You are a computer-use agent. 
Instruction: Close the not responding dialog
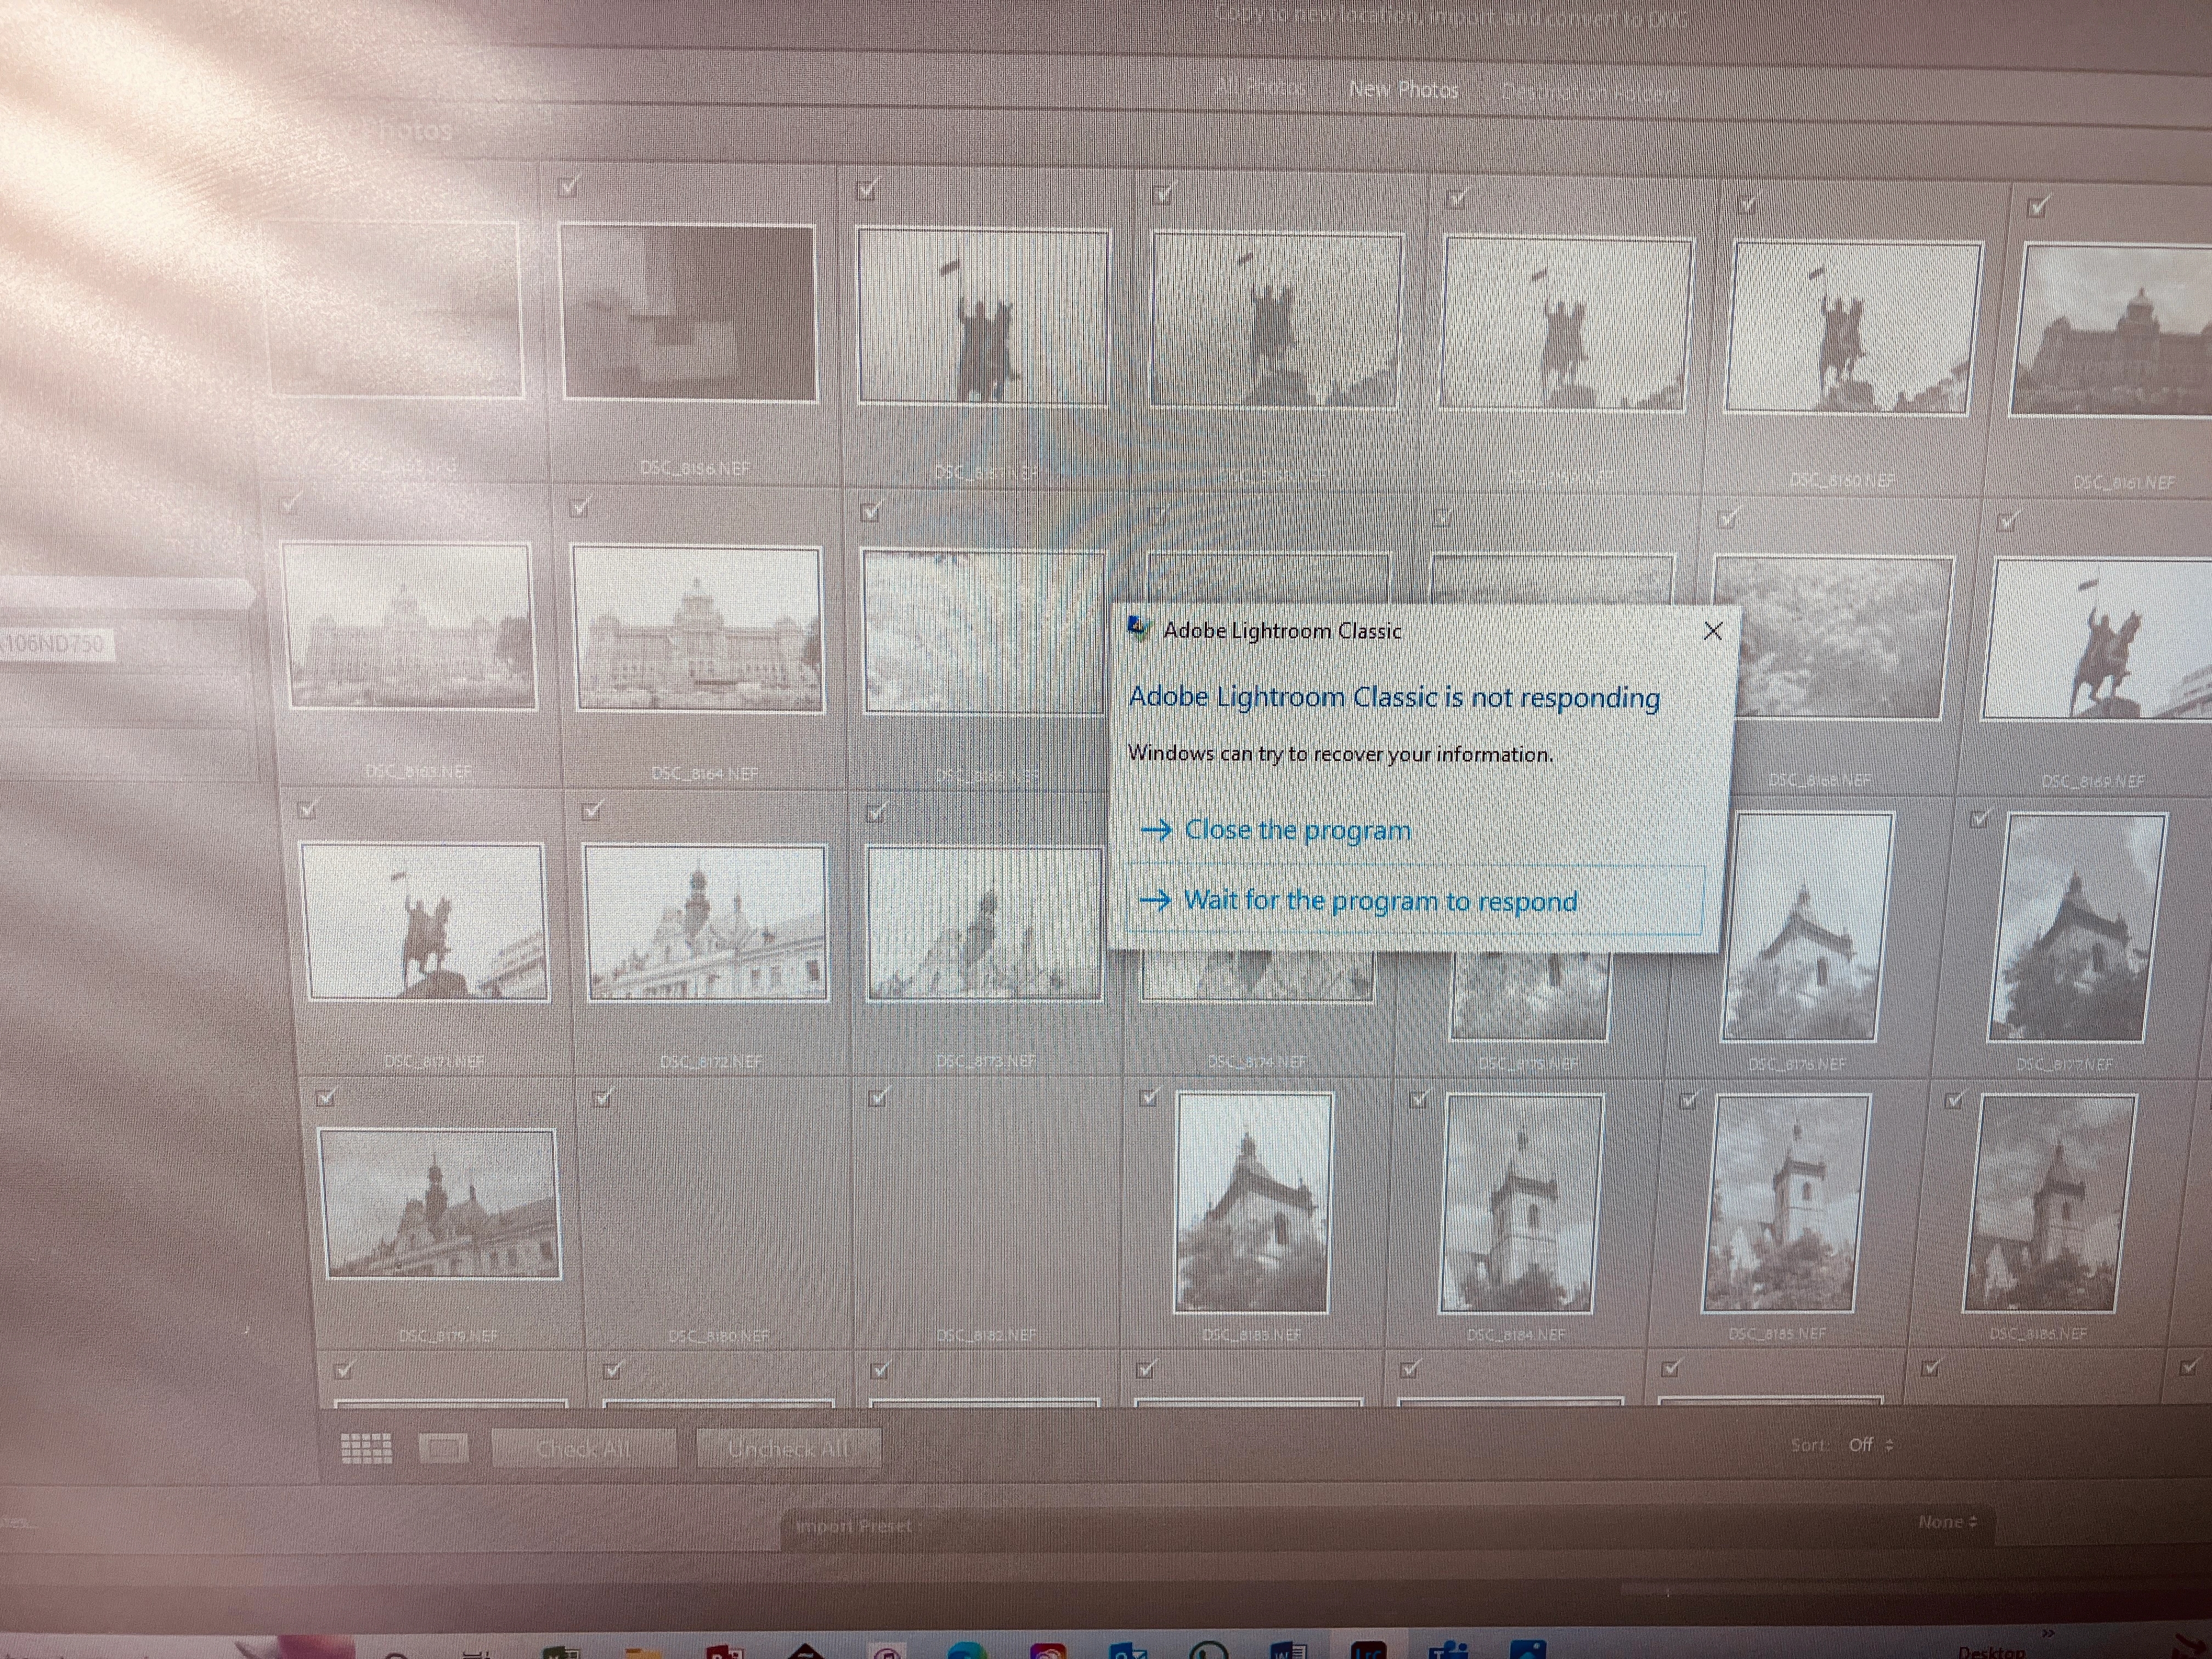[1712, 631]
